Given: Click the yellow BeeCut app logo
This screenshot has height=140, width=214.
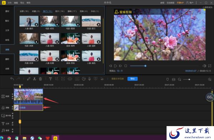Looking at the screenshot, I should 4,2.
